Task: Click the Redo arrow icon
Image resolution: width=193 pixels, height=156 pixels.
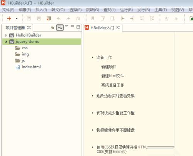Action: 68,18
